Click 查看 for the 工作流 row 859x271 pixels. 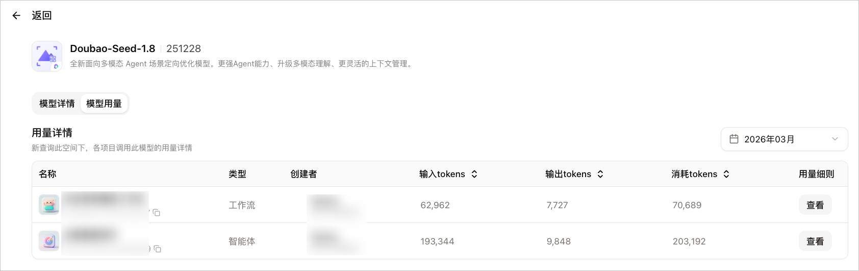[x=815, y=205]
